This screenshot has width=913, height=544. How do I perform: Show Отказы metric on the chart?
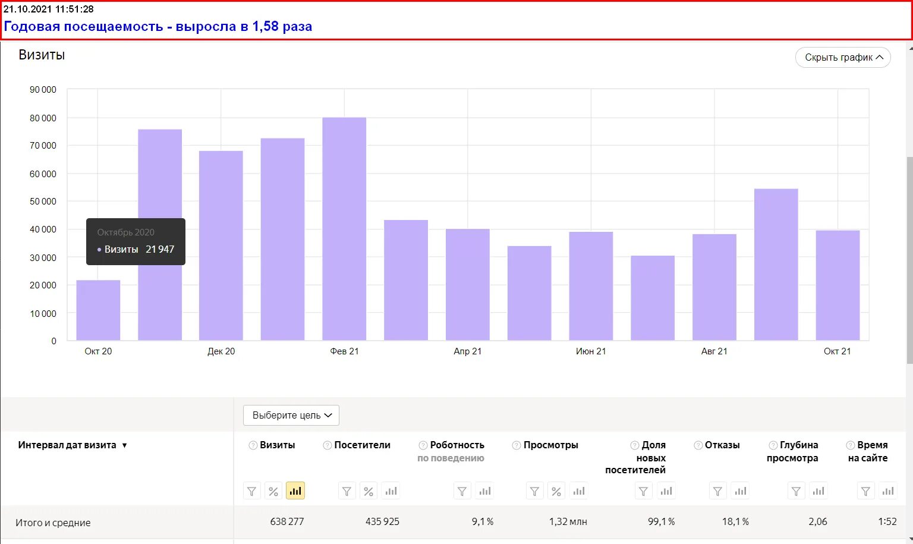(x=740, y=491)
